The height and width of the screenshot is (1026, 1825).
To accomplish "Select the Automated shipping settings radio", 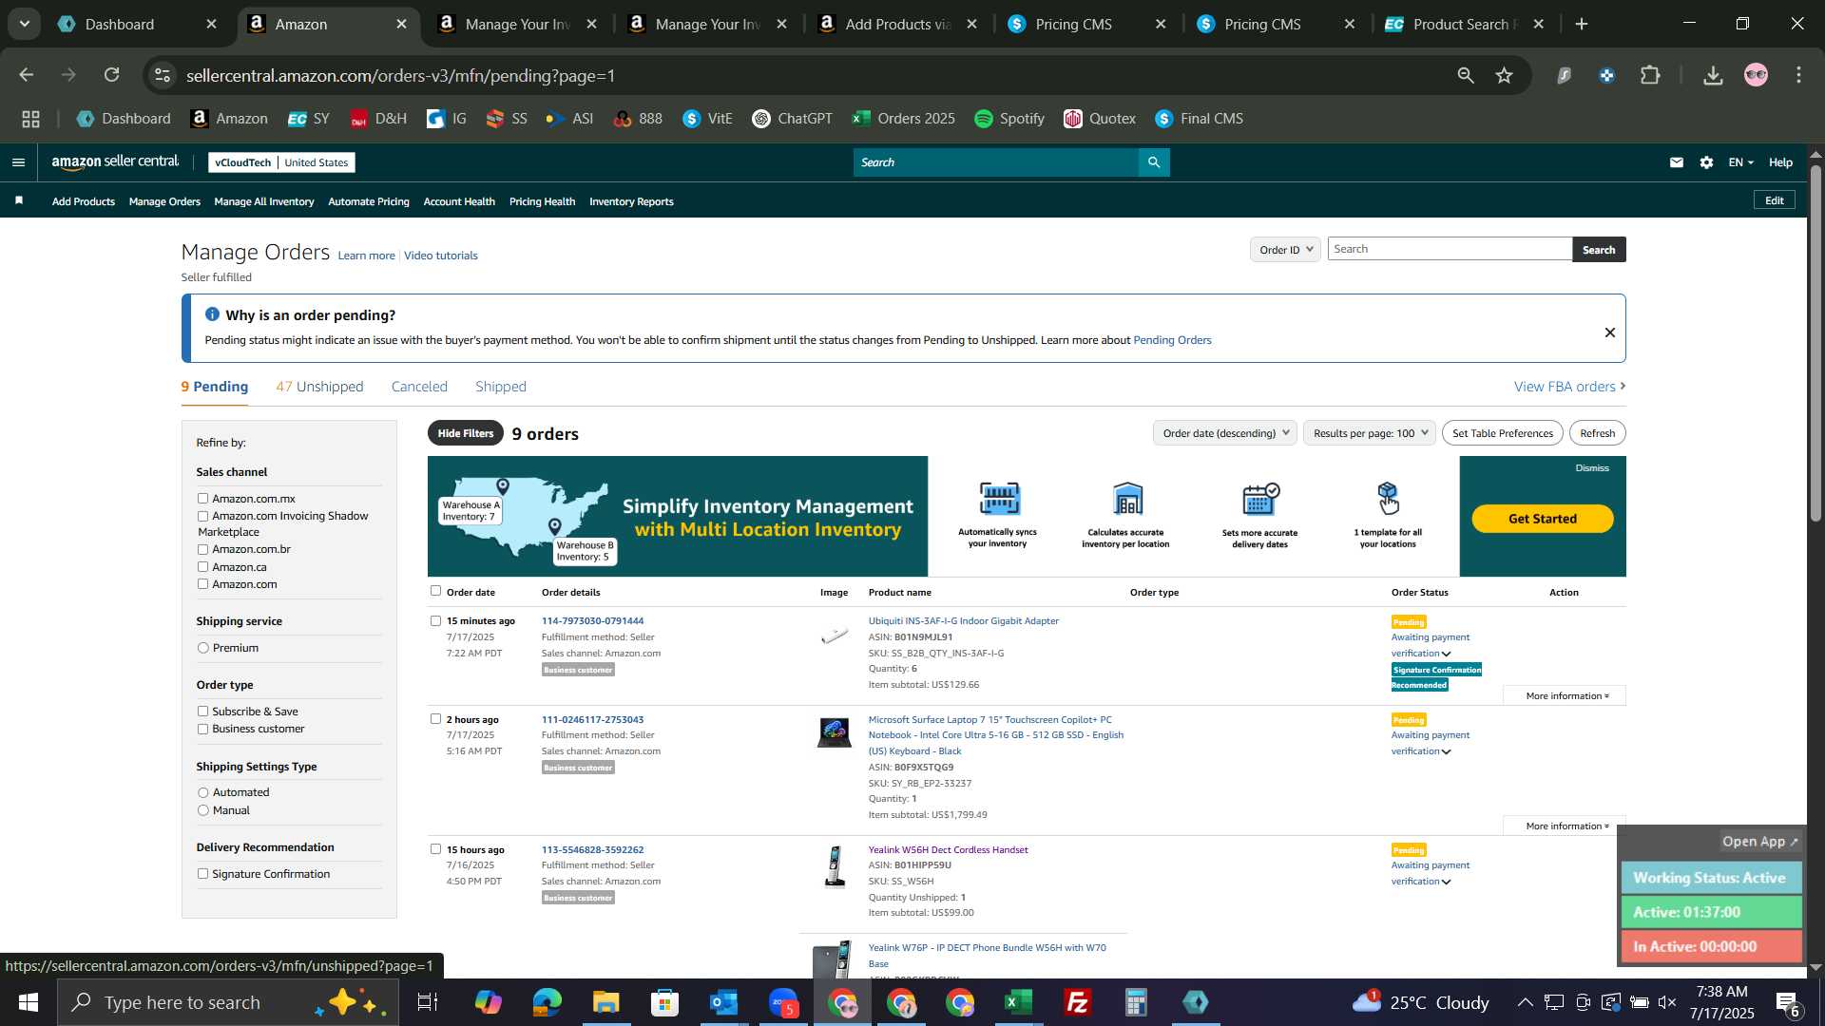I will pos(202,792).
